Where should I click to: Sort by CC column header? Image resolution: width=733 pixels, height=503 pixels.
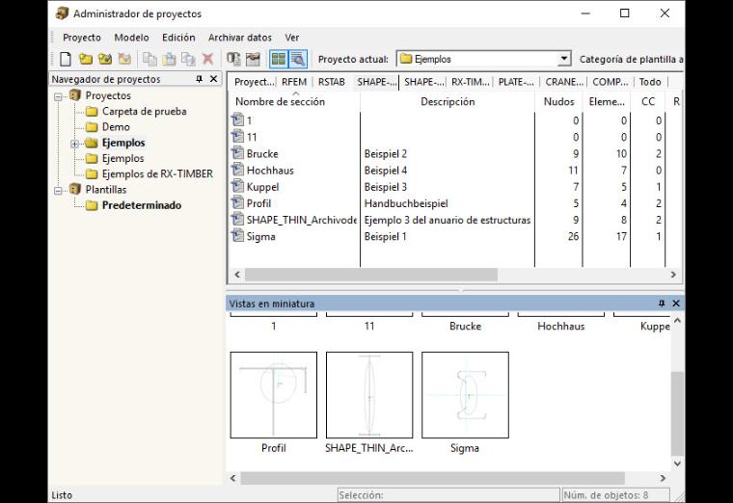click(648, 101)
